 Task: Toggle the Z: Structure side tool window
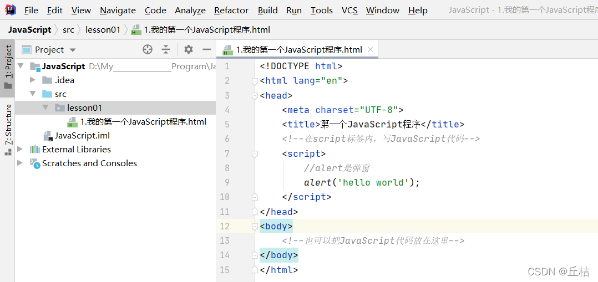8,130
